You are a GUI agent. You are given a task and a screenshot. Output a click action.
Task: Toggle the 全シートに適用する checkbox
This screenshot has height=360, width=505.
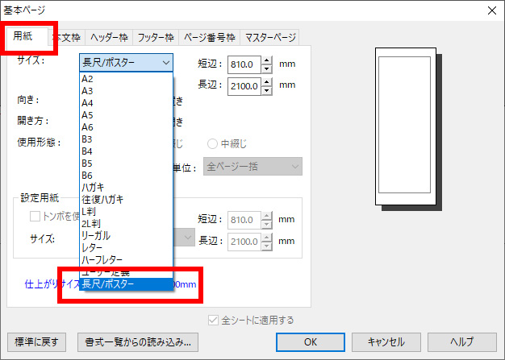point(213,321)
